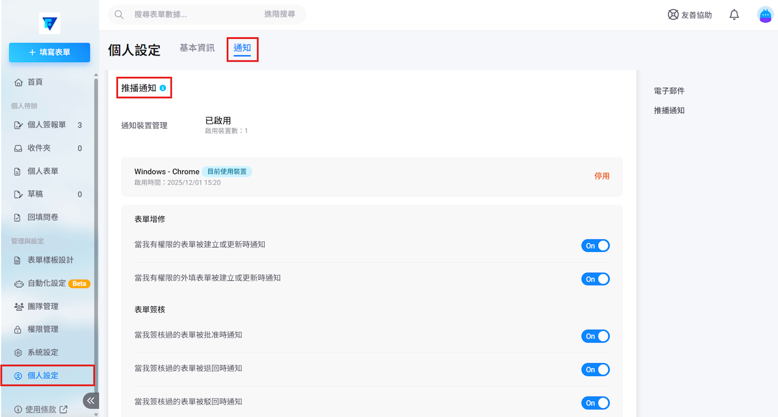Click the notification bell icon
778x417 pixels.
tap(734, 15)
